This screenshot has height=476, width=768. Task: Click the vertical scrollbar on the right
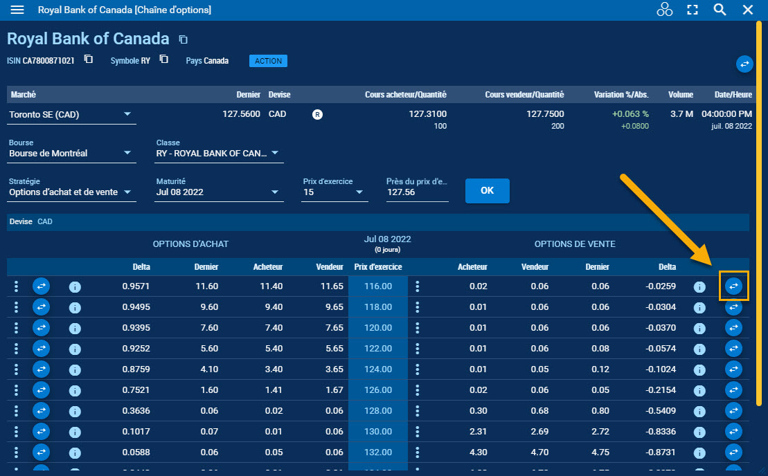[759, 208]
